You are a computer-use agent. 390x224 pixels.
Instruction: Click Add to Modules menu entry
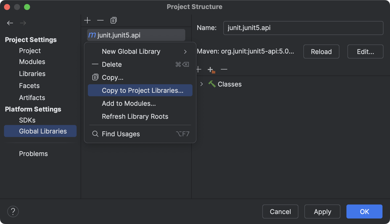coord(129,103)
